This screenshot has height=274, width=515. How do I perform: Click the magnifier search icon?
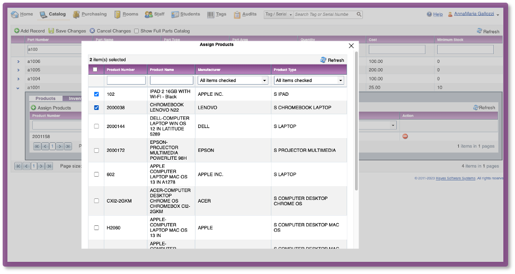coord(359,14)
